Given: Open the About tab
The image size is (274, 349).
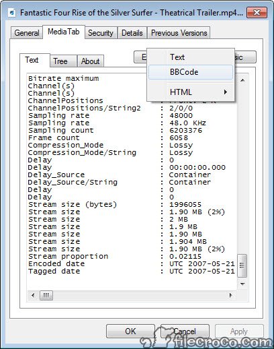Looking at the screenshot, I should point(91,61).
